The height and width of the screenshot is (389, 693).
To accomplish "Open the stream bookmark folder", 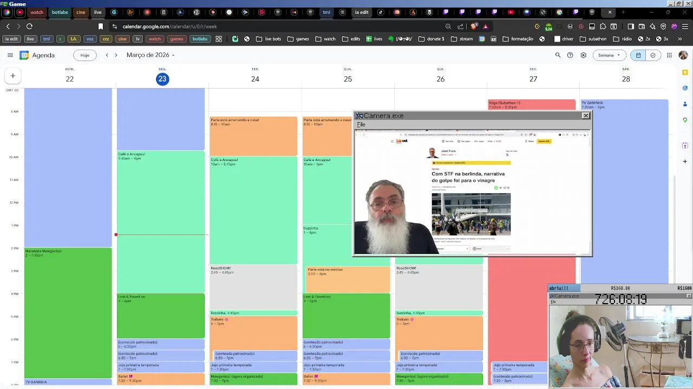I will [462, 39].
